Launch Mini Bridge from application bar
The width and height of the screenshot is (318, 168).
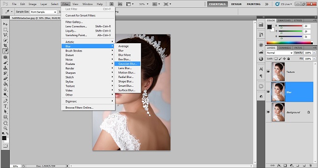point(120,4)
